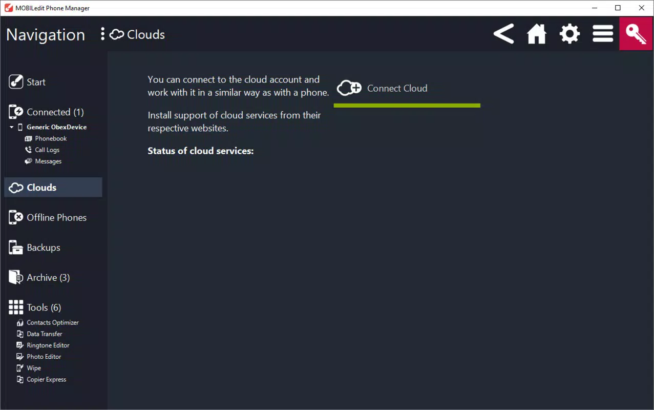This screenshot has height=410, width=654.
Task: Open the Backups section
Action: [x=44, y=248]
